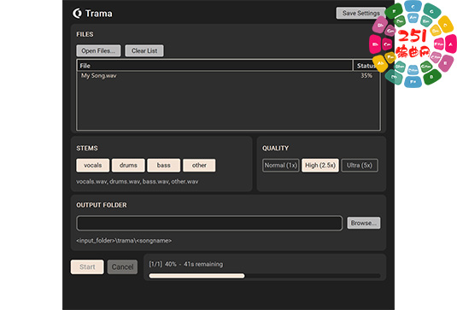Click the File column header

point(214,66)
